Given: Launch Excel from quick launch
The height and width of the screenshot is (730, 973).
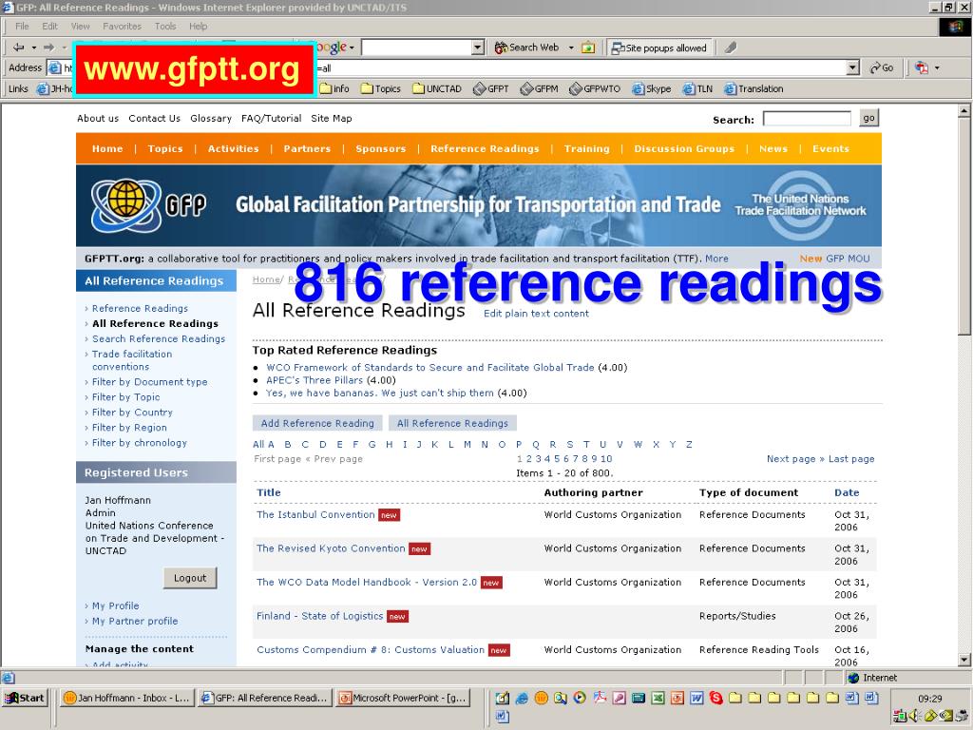Looking at the screenshot, I should click(x=658, y=698).
